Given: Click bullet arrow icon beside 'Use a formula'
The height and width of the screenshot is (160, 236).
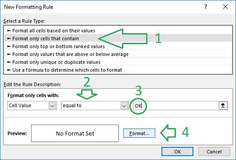Looking at the screenshot, I should [9, 70].
